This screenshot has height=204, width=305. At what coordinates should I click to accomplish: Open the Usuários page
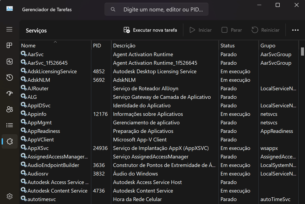click(9, 109)
